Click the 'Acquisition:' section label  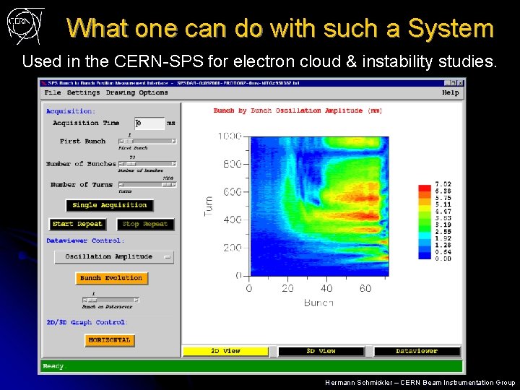(x=70, y=111)
